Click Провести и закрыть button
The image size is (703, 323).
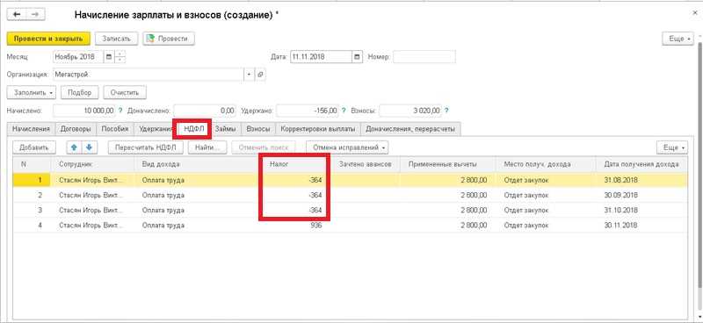coord(48,39)
